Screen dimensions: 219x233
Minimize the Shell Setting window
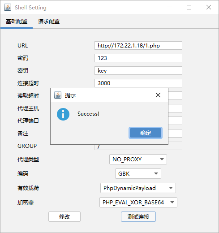pyautogui.click(x=169, y=7)
